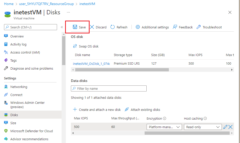Discard pending disk changes

pyautogui.click(x=98, y=27)
